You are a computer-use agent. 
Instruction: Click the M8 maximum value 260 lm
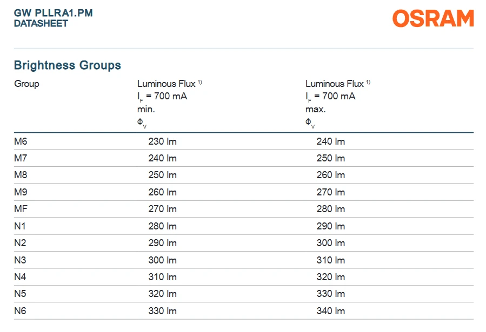[331, 175]
